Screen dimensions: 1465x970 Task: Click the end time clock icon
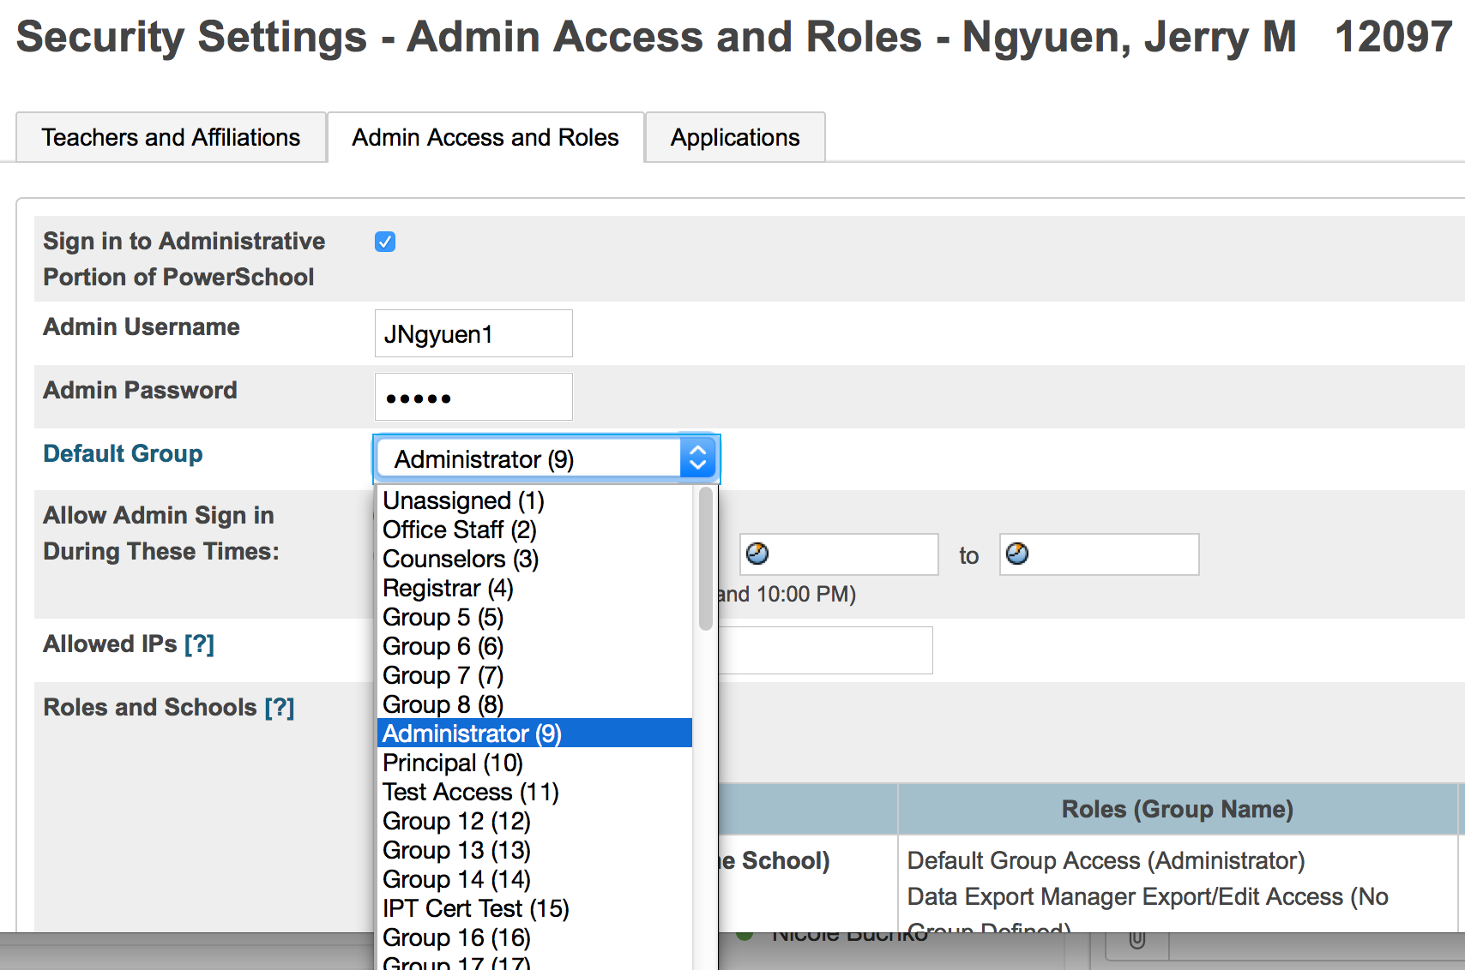point(1017,554)
